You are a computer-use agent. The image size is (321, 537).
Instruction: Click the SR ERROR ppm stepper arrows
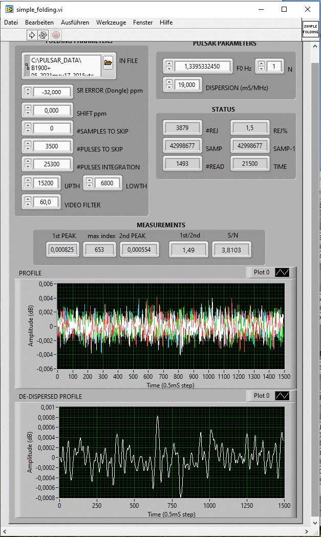pyautogui.click(x=28, y=92)
